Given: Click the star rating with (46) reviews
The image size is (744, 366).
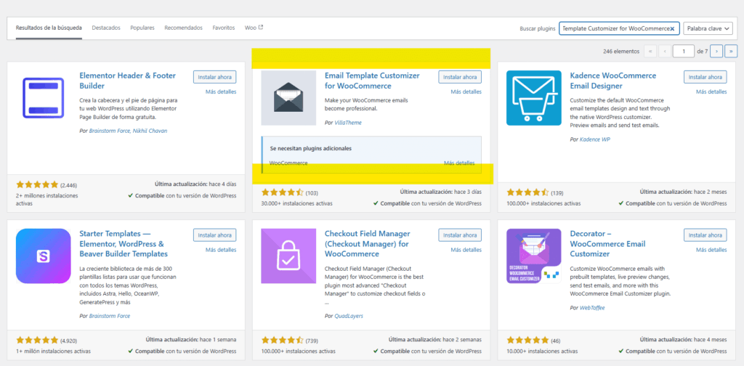Looking at the screenshot, I should click(x=527, y=341).
